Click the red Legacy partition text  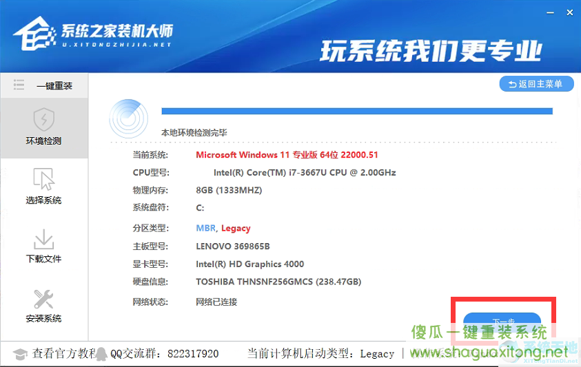[x=236, y=229]
